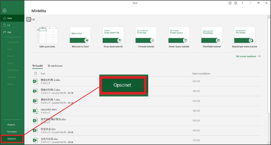Image resolution: width=271 pixels, height=145 pixels.
Task: Open Llogaria in the sidebar
Action: pos(11,125)
